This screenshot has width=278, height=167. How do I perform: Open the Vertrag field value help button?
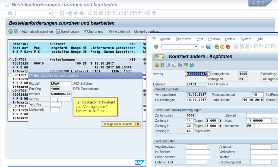point(209,74)
